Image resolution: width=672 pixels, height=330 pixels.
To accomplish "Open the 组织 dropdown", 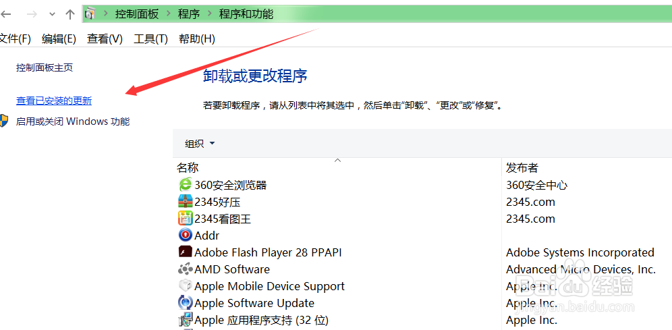I will coord(200,144).
